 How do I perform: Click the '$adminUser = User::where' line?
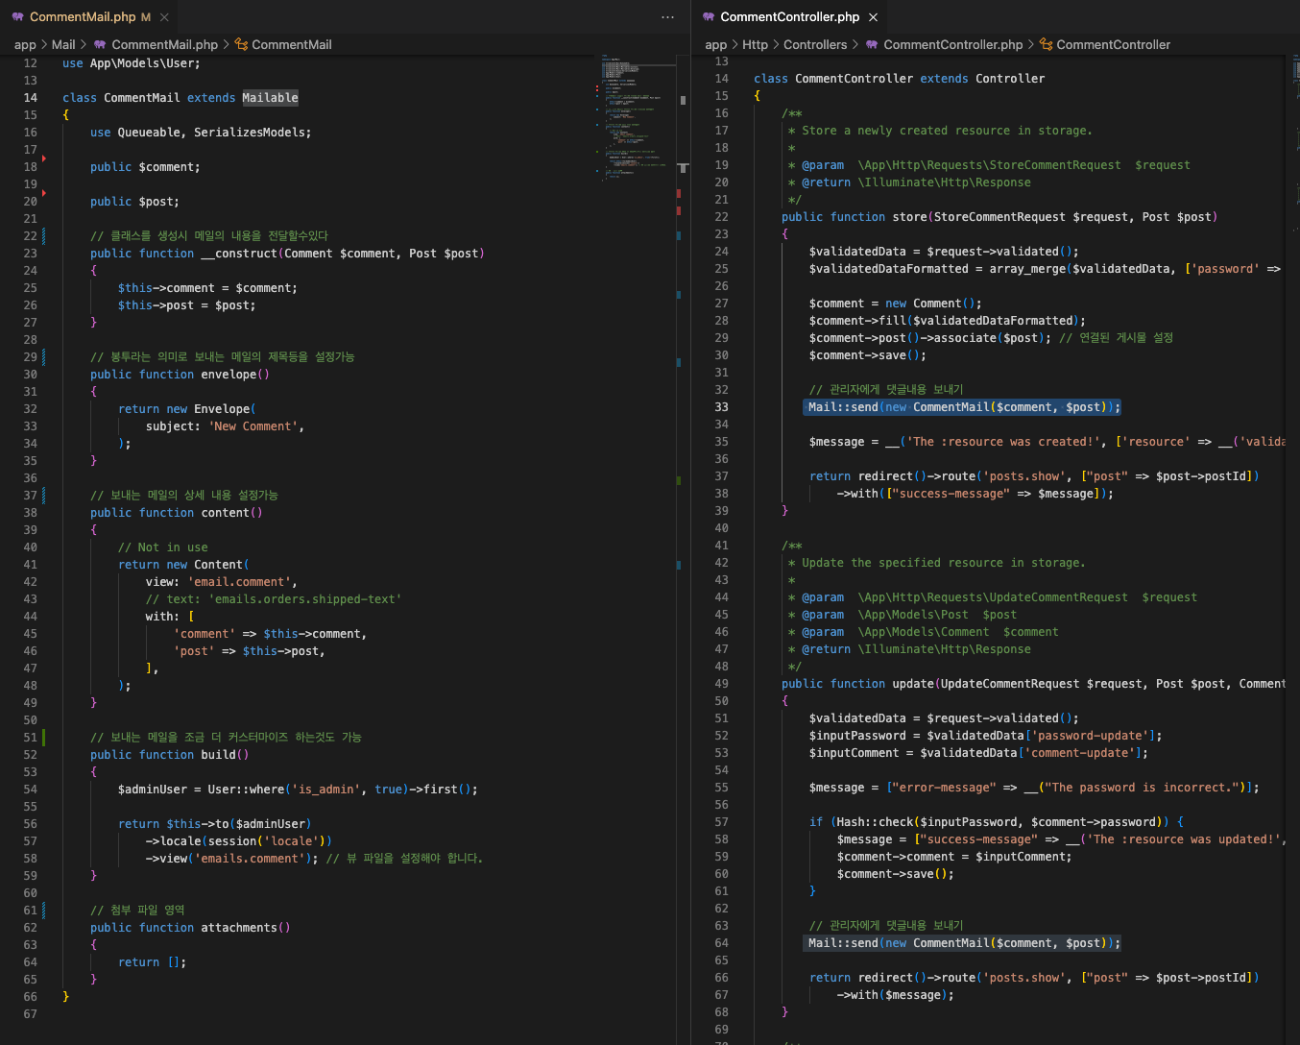(x=298, y=790)
